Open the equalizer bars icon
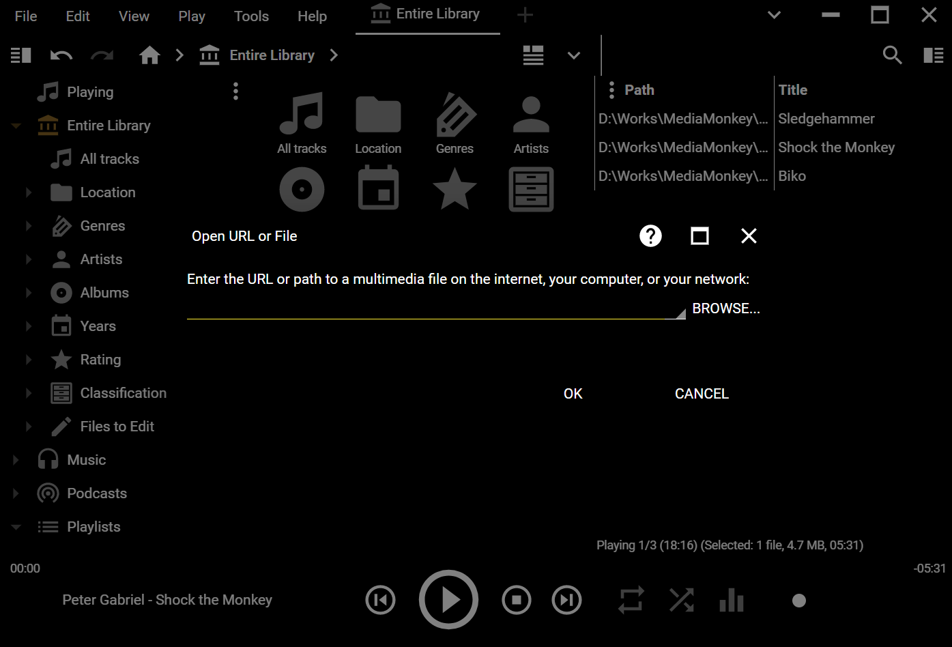This screenshot has width=952, height=647. 731,601
